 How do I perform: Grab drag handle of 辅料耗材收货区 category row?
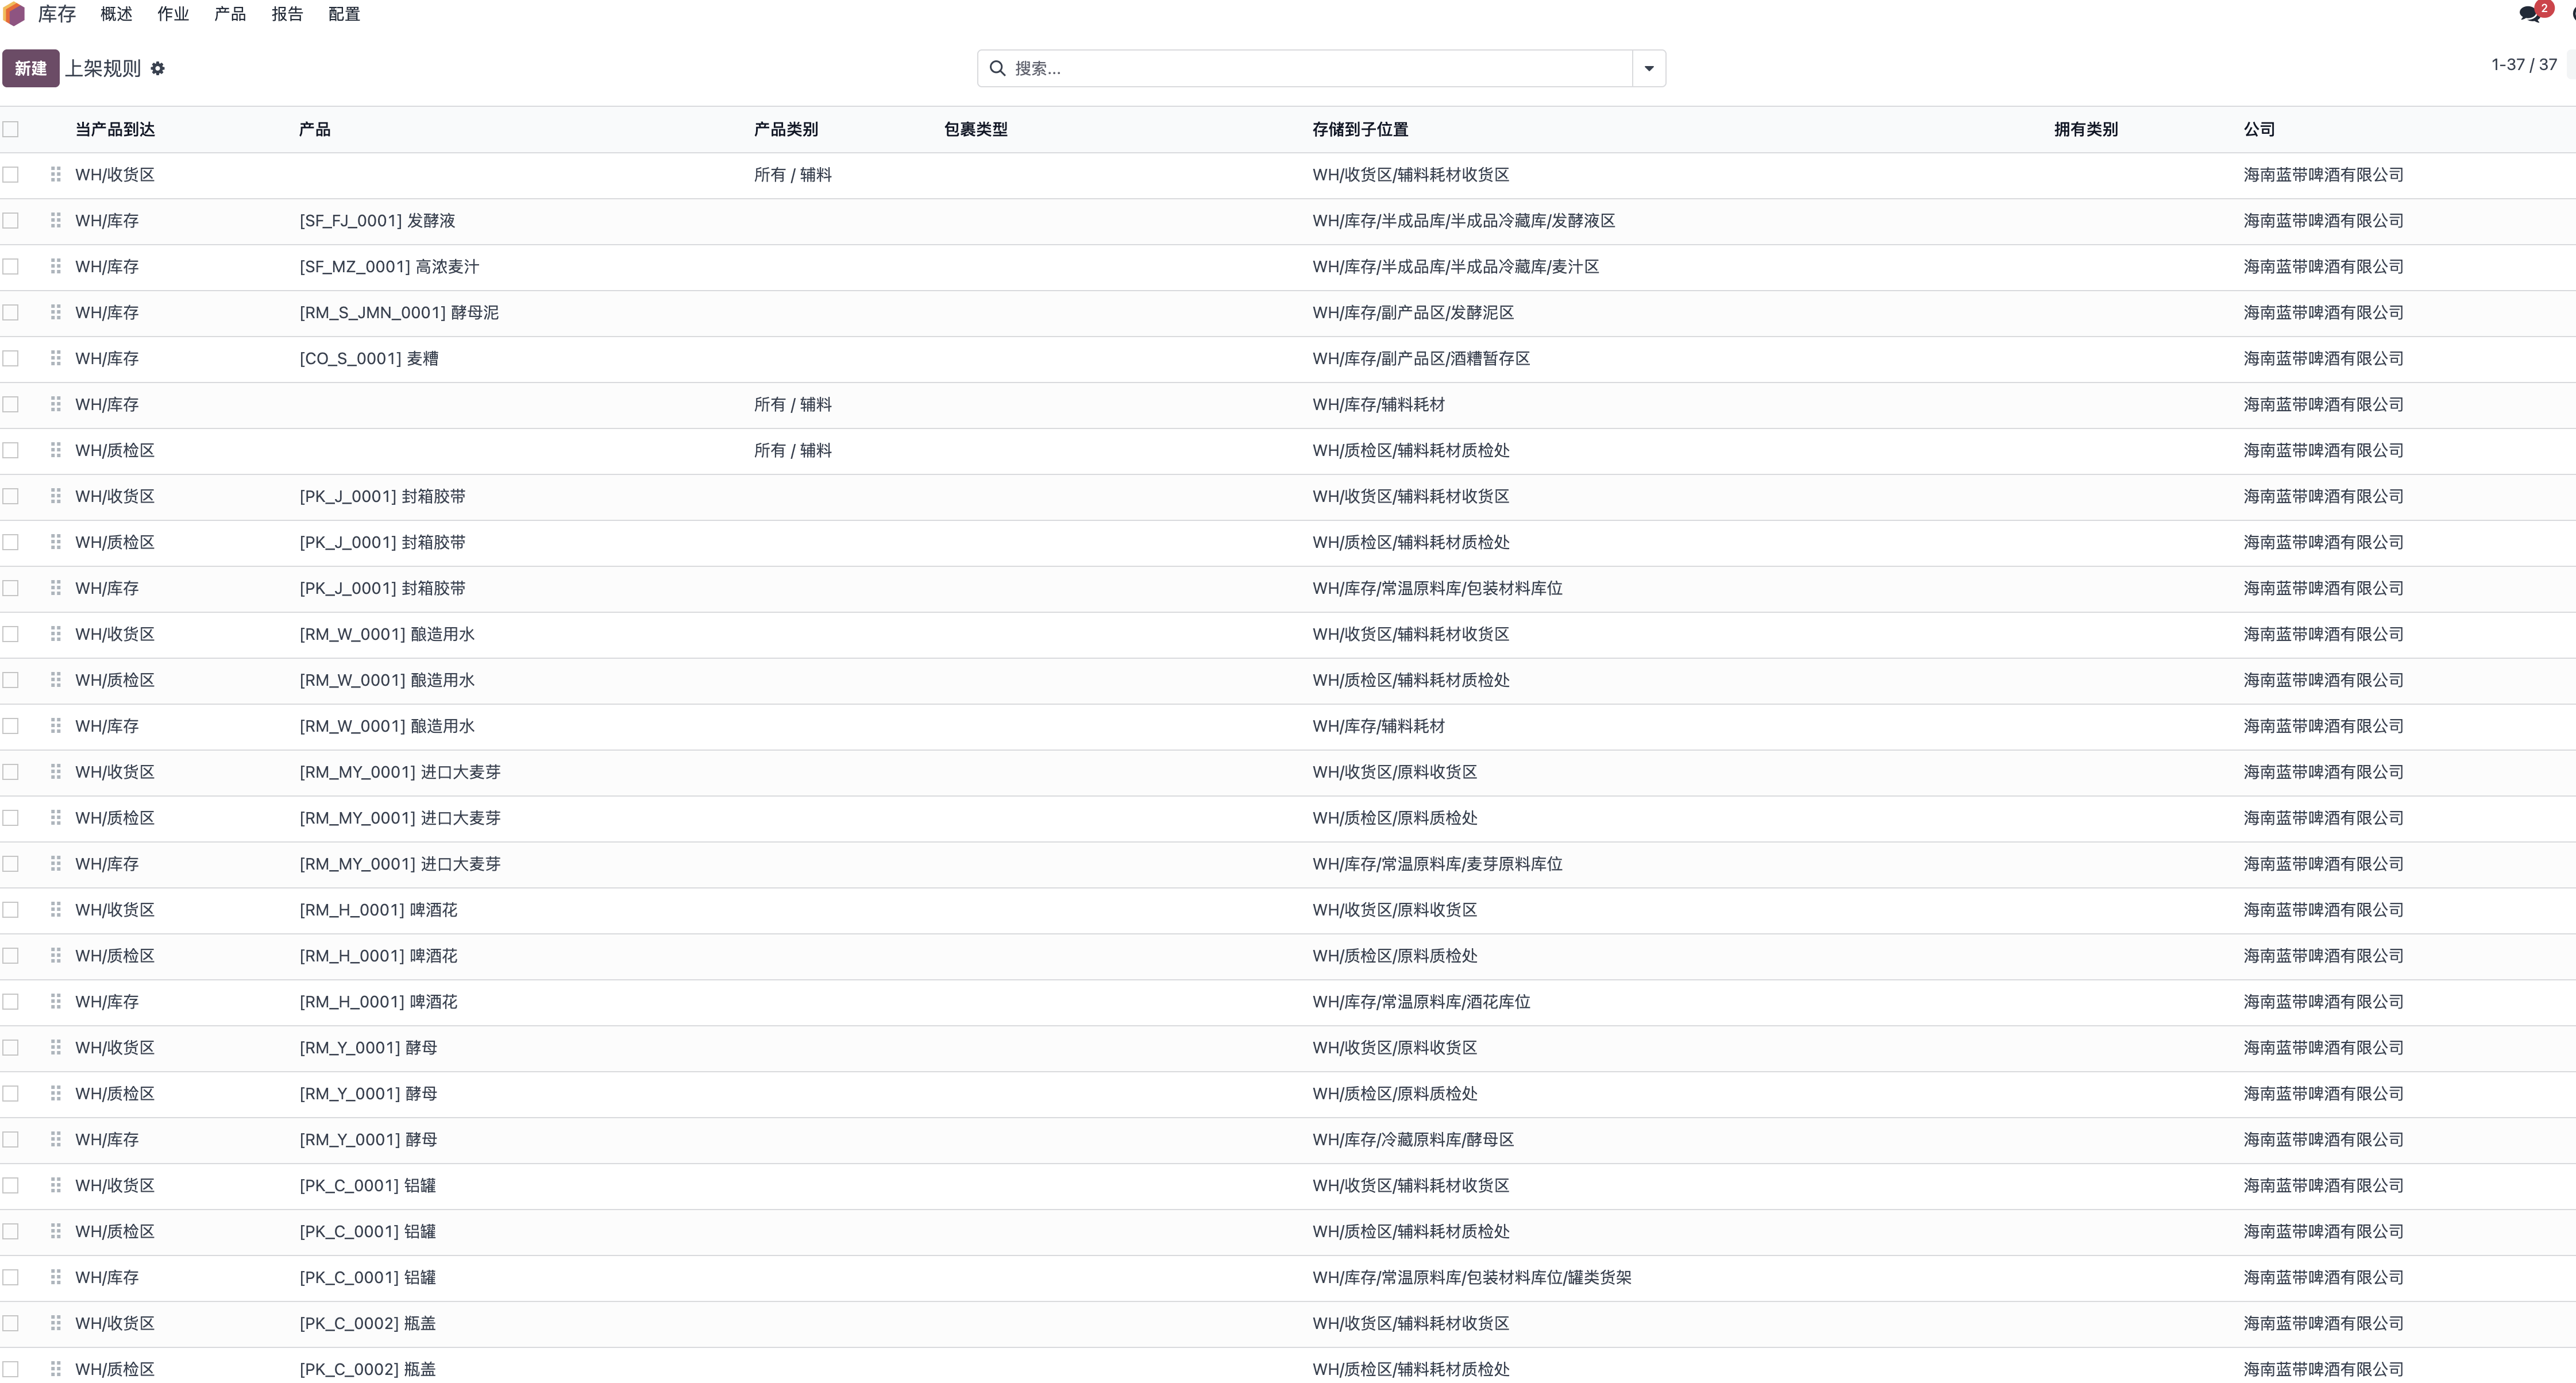[x=56, y=174]
